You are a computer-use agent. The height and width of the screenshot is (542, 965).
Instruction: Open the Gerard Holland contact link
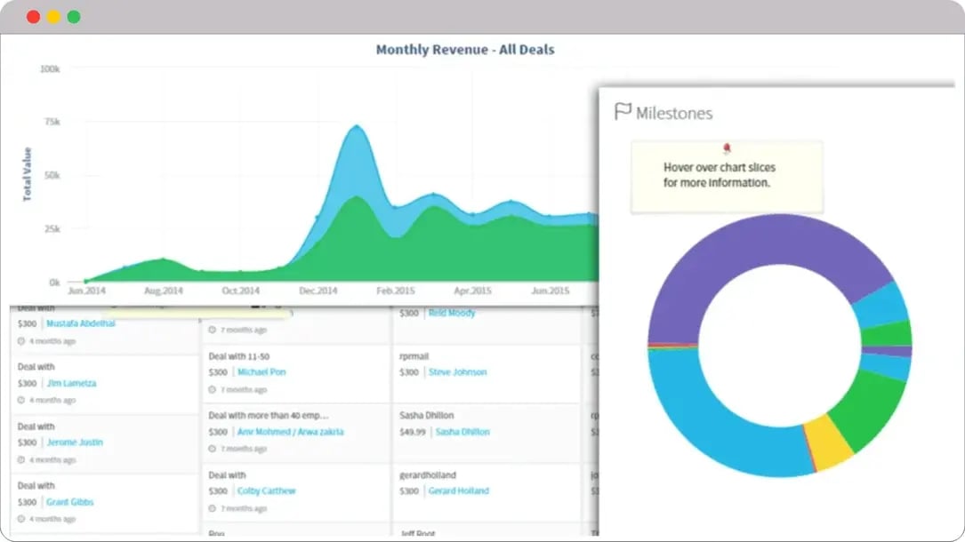coord(459,490)
